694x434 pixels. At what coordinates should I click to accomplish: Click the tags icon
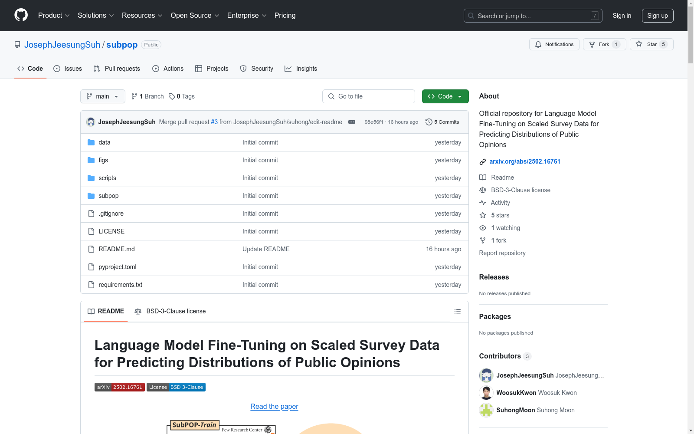[172, 96]
